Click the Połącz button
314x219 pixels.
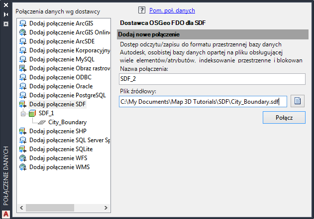[284, 118]
